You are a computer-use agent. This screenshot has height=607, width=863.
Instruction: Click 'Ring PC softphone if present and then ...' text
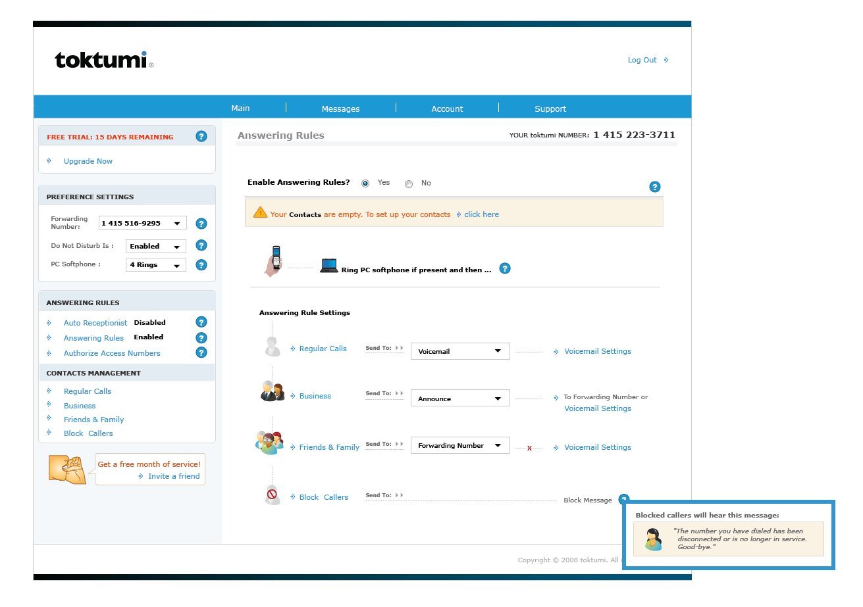(x=416, y=270)
